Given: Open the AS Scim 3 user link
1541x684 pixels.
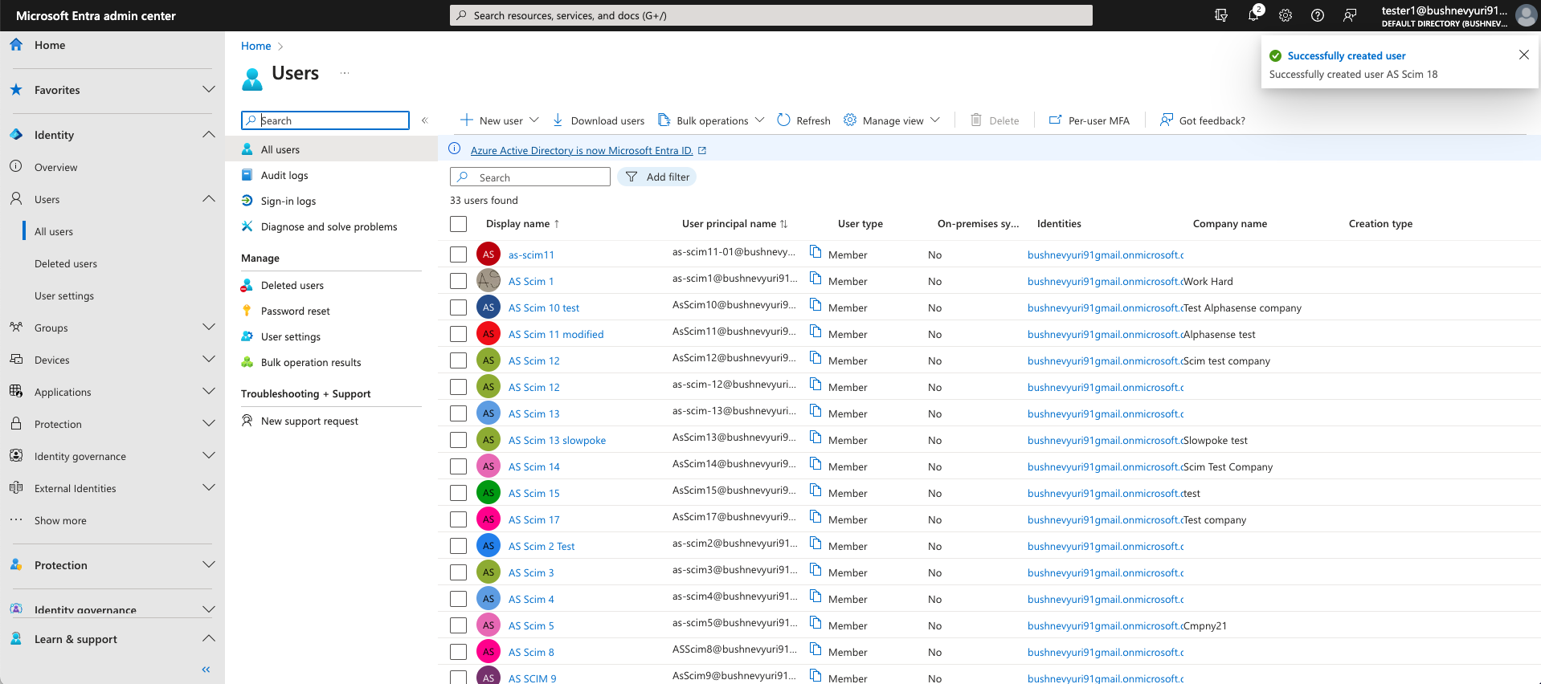Looking at the screenshot, I should point(531,572).
